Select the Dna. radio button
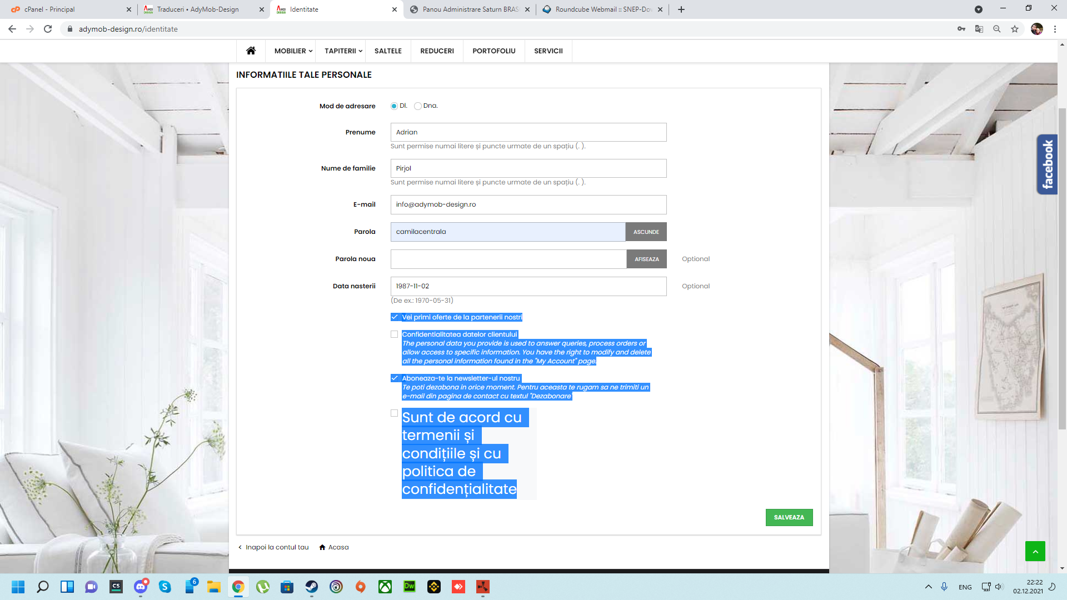Viewport: 1067px width, 600px height. [x=417, y=106]
